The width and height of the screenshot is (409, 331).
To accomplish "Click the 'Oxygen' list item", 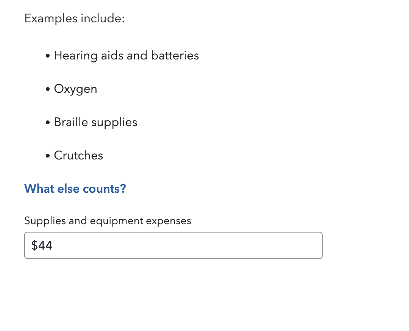I will coord(75,89).
